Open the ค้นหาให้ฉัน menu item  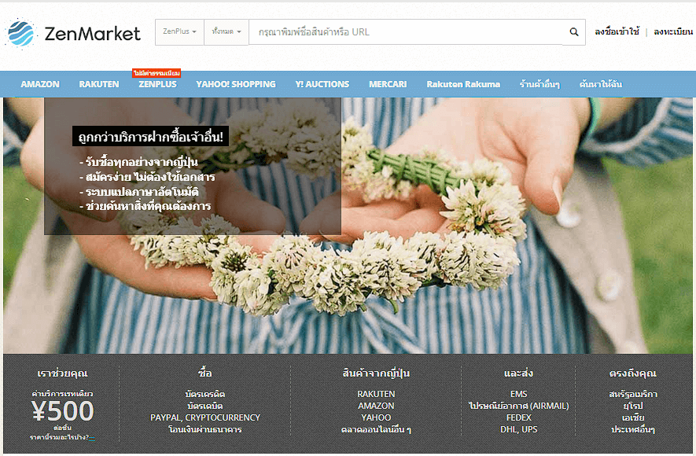tap(601, 84)
